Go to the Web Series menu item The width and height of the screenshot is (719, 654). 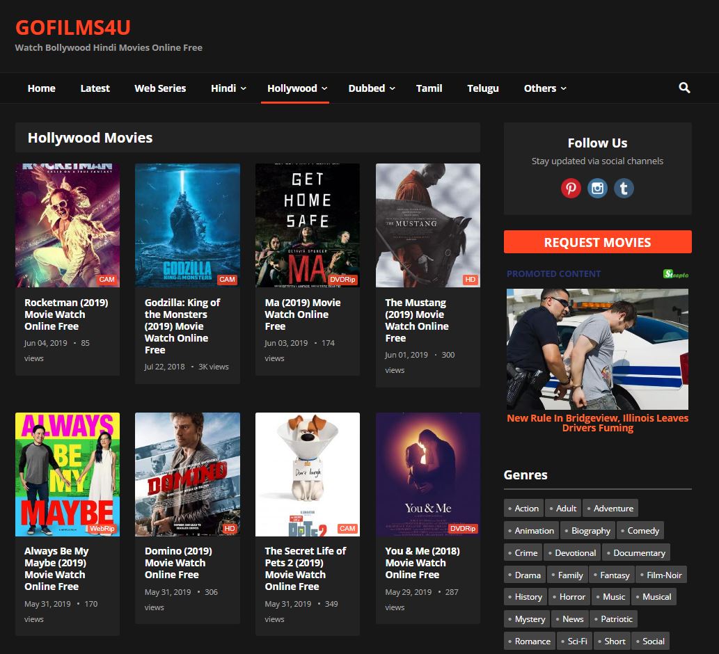(x=160, y=88)
